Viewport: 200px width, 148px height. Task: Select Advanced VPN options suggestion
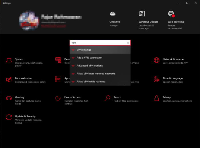pyautogui.click(x=100, y=66)
